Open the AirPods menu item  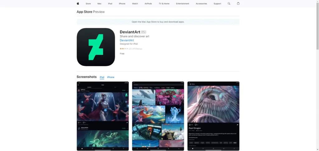tap(148, 4)
